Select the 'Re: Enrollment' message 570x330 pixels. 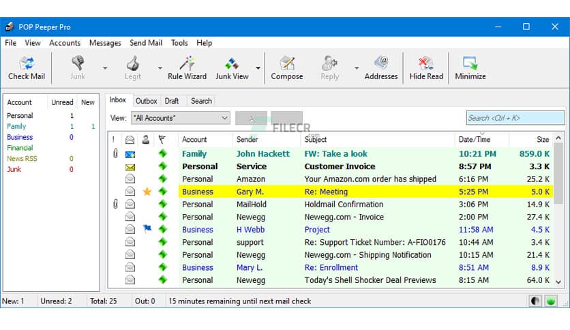click(331, 267)
